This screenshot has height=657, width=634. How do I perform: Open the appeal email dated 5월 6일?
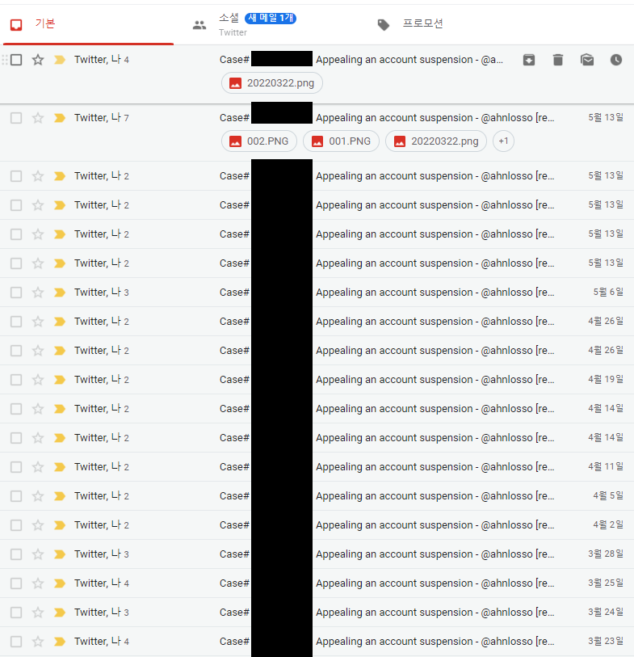[317, 293]
